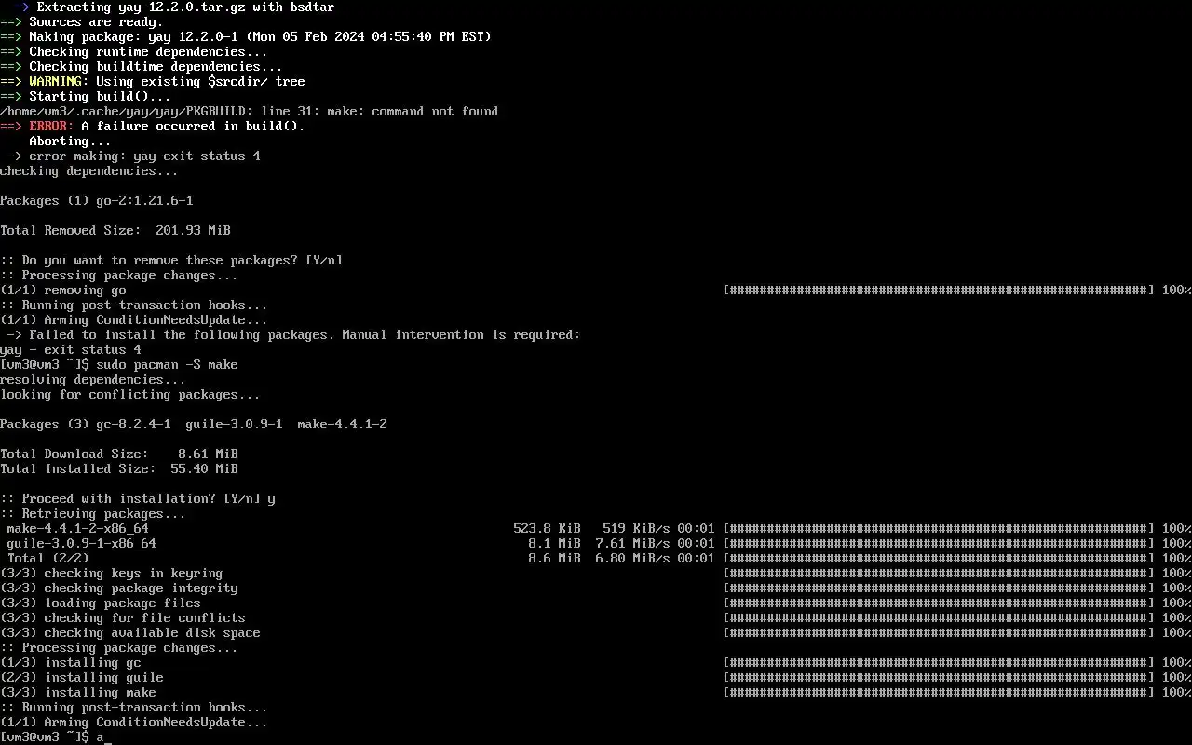Select the 'Making package: yay 12.2.0-1' line
The image size is (1192, 745).
[x=246, y=36]
